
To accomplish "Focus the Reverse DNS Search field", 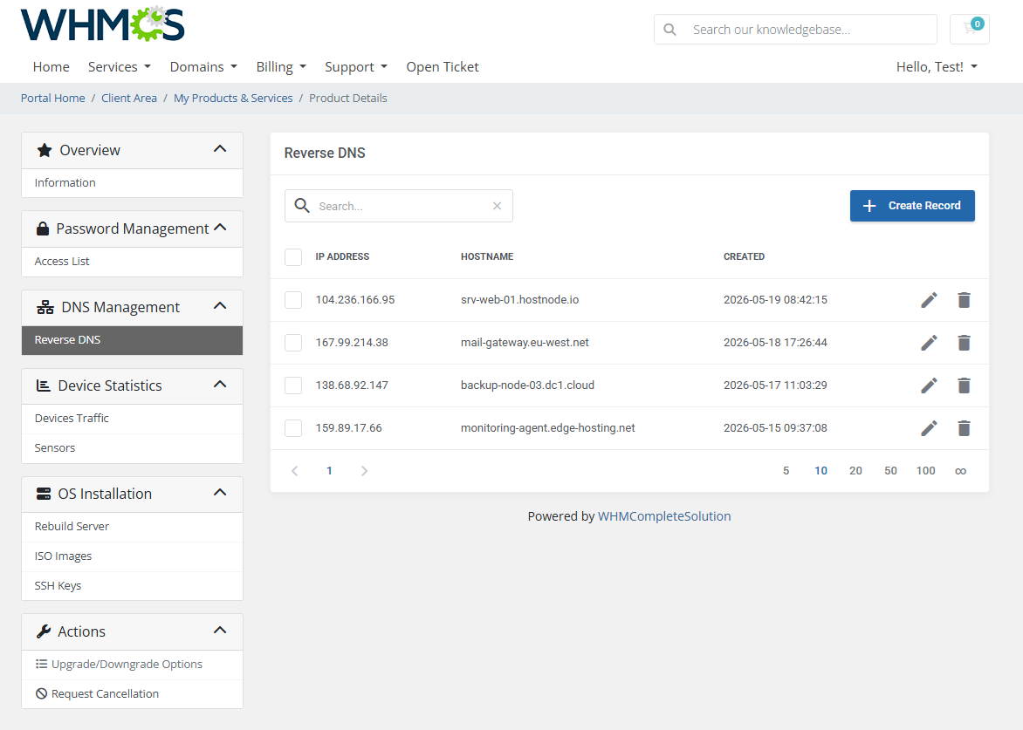I will tap(399, 206).
